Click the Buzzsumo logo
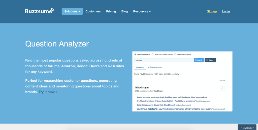The height and width of the screenshot is (130, 258). coord(40,11)
